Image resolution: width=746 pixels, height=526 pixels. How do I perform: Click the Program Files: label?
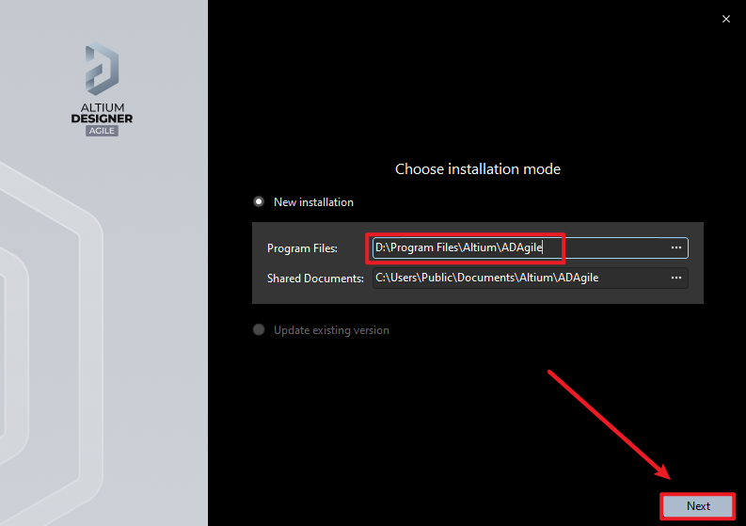pos(302,248)
